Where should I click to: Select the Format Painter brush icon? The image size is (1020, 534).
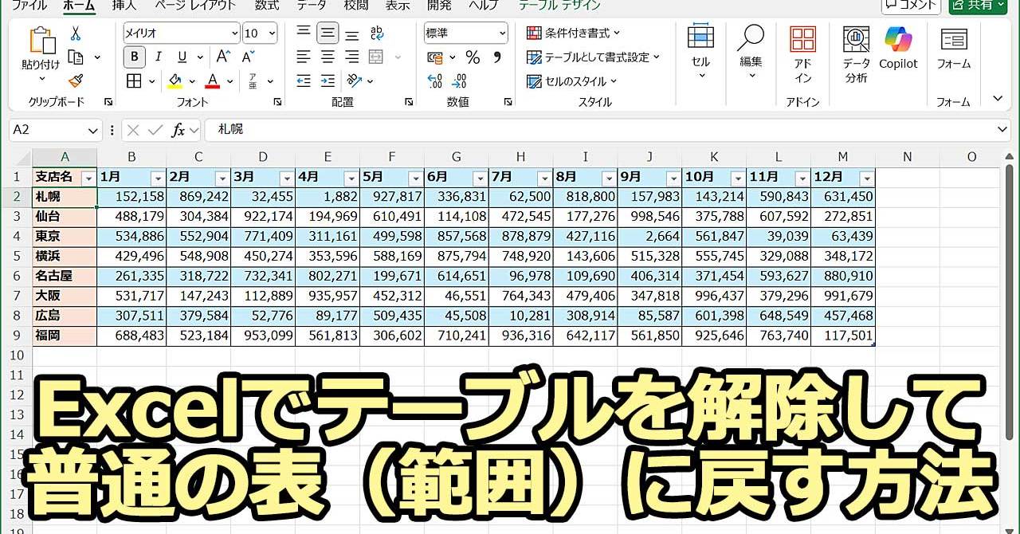point(76,80)
